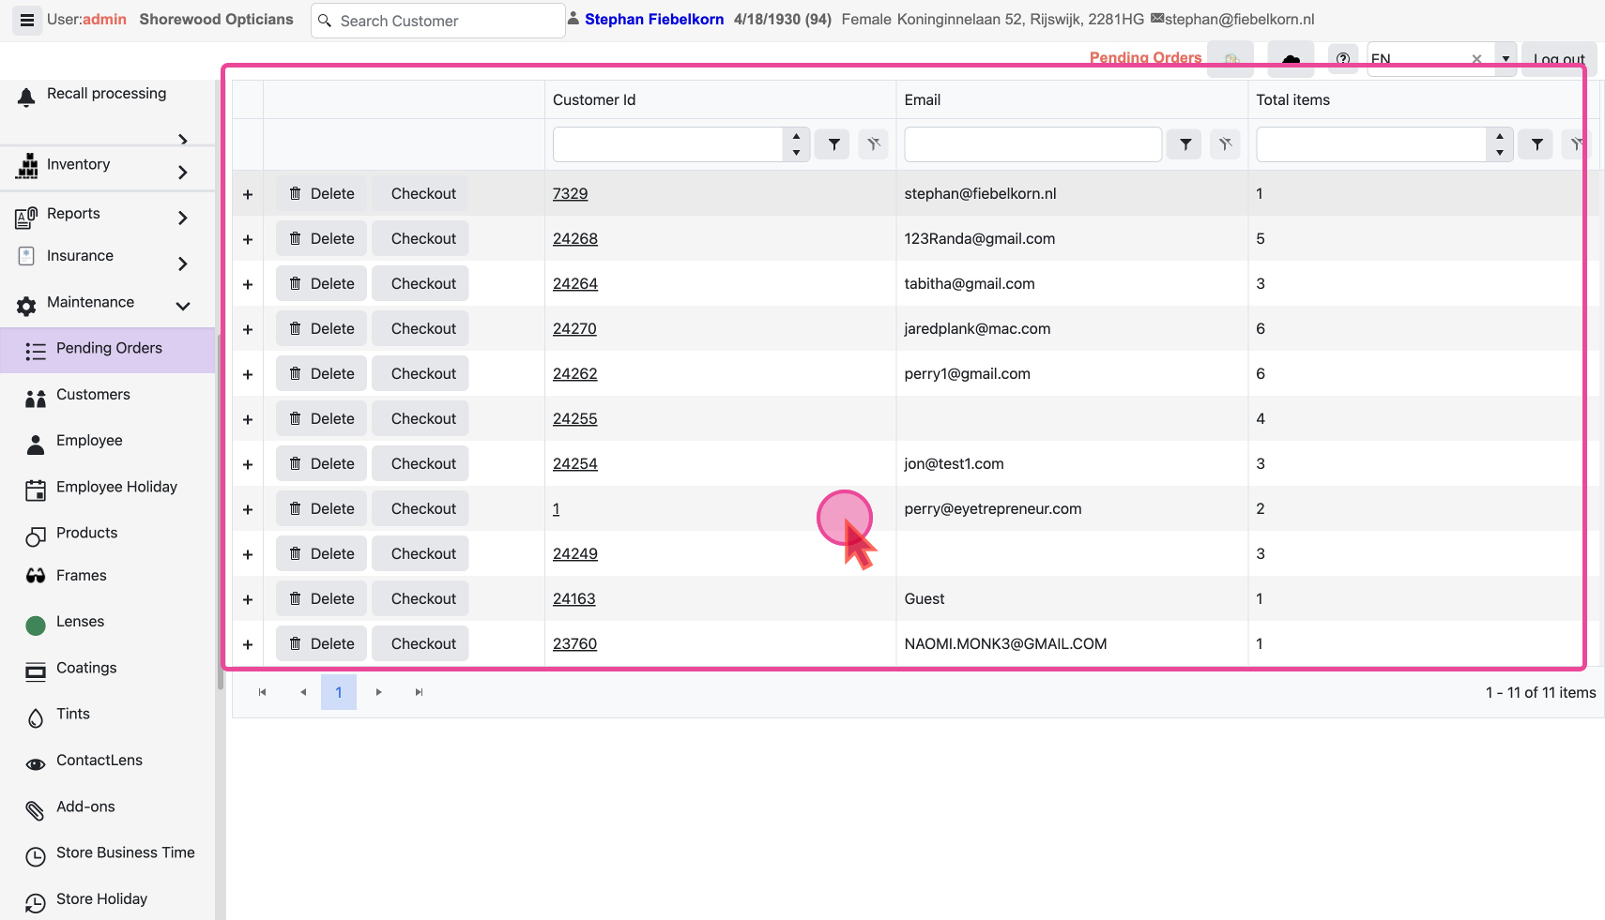
Task: Expand row for customer 24268
Action: [248, 239]
